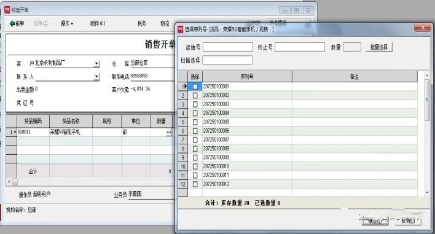Viewport: 435px width, 234px height.
Task: Confirm selection with 确定 button
Action: tap(375, 221)
